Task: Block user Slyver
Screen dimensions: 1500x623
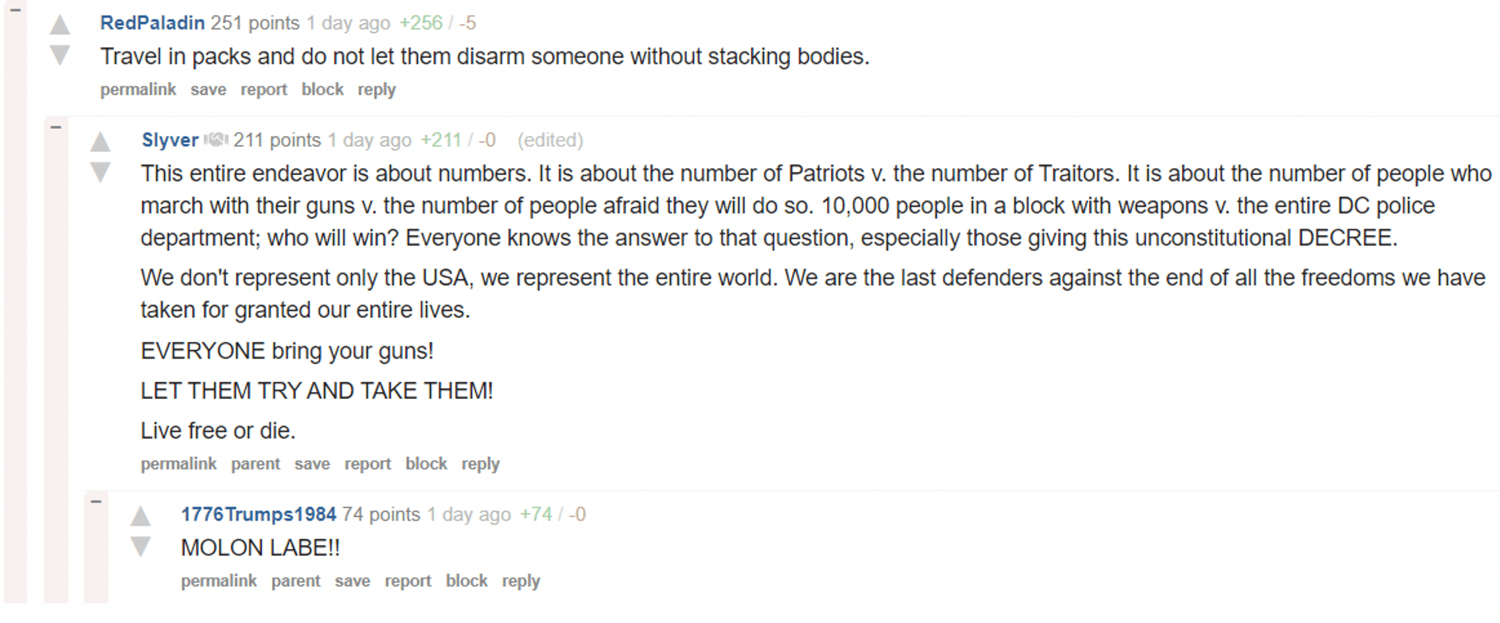Action: [426, 464]
